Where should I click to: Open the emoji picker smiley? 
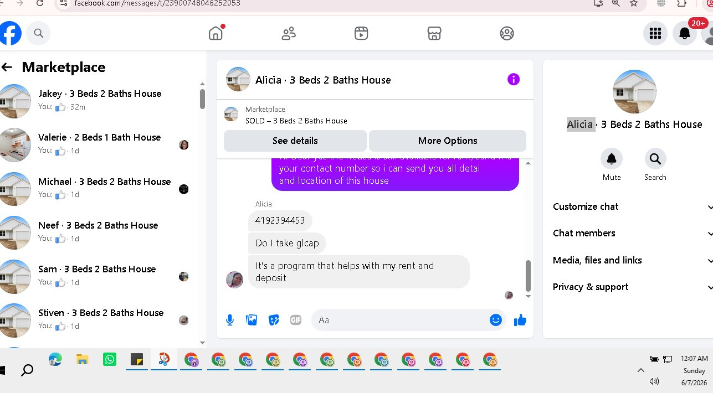point(496,320)
